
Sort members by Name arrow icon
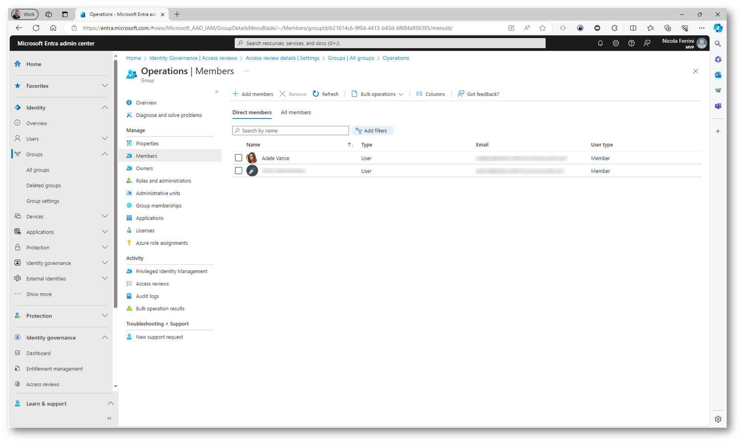350,145
